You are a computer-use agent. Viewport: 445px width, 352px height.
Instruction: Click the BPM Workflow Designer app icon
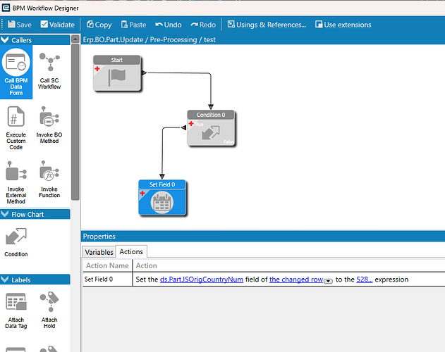[6, 8]
